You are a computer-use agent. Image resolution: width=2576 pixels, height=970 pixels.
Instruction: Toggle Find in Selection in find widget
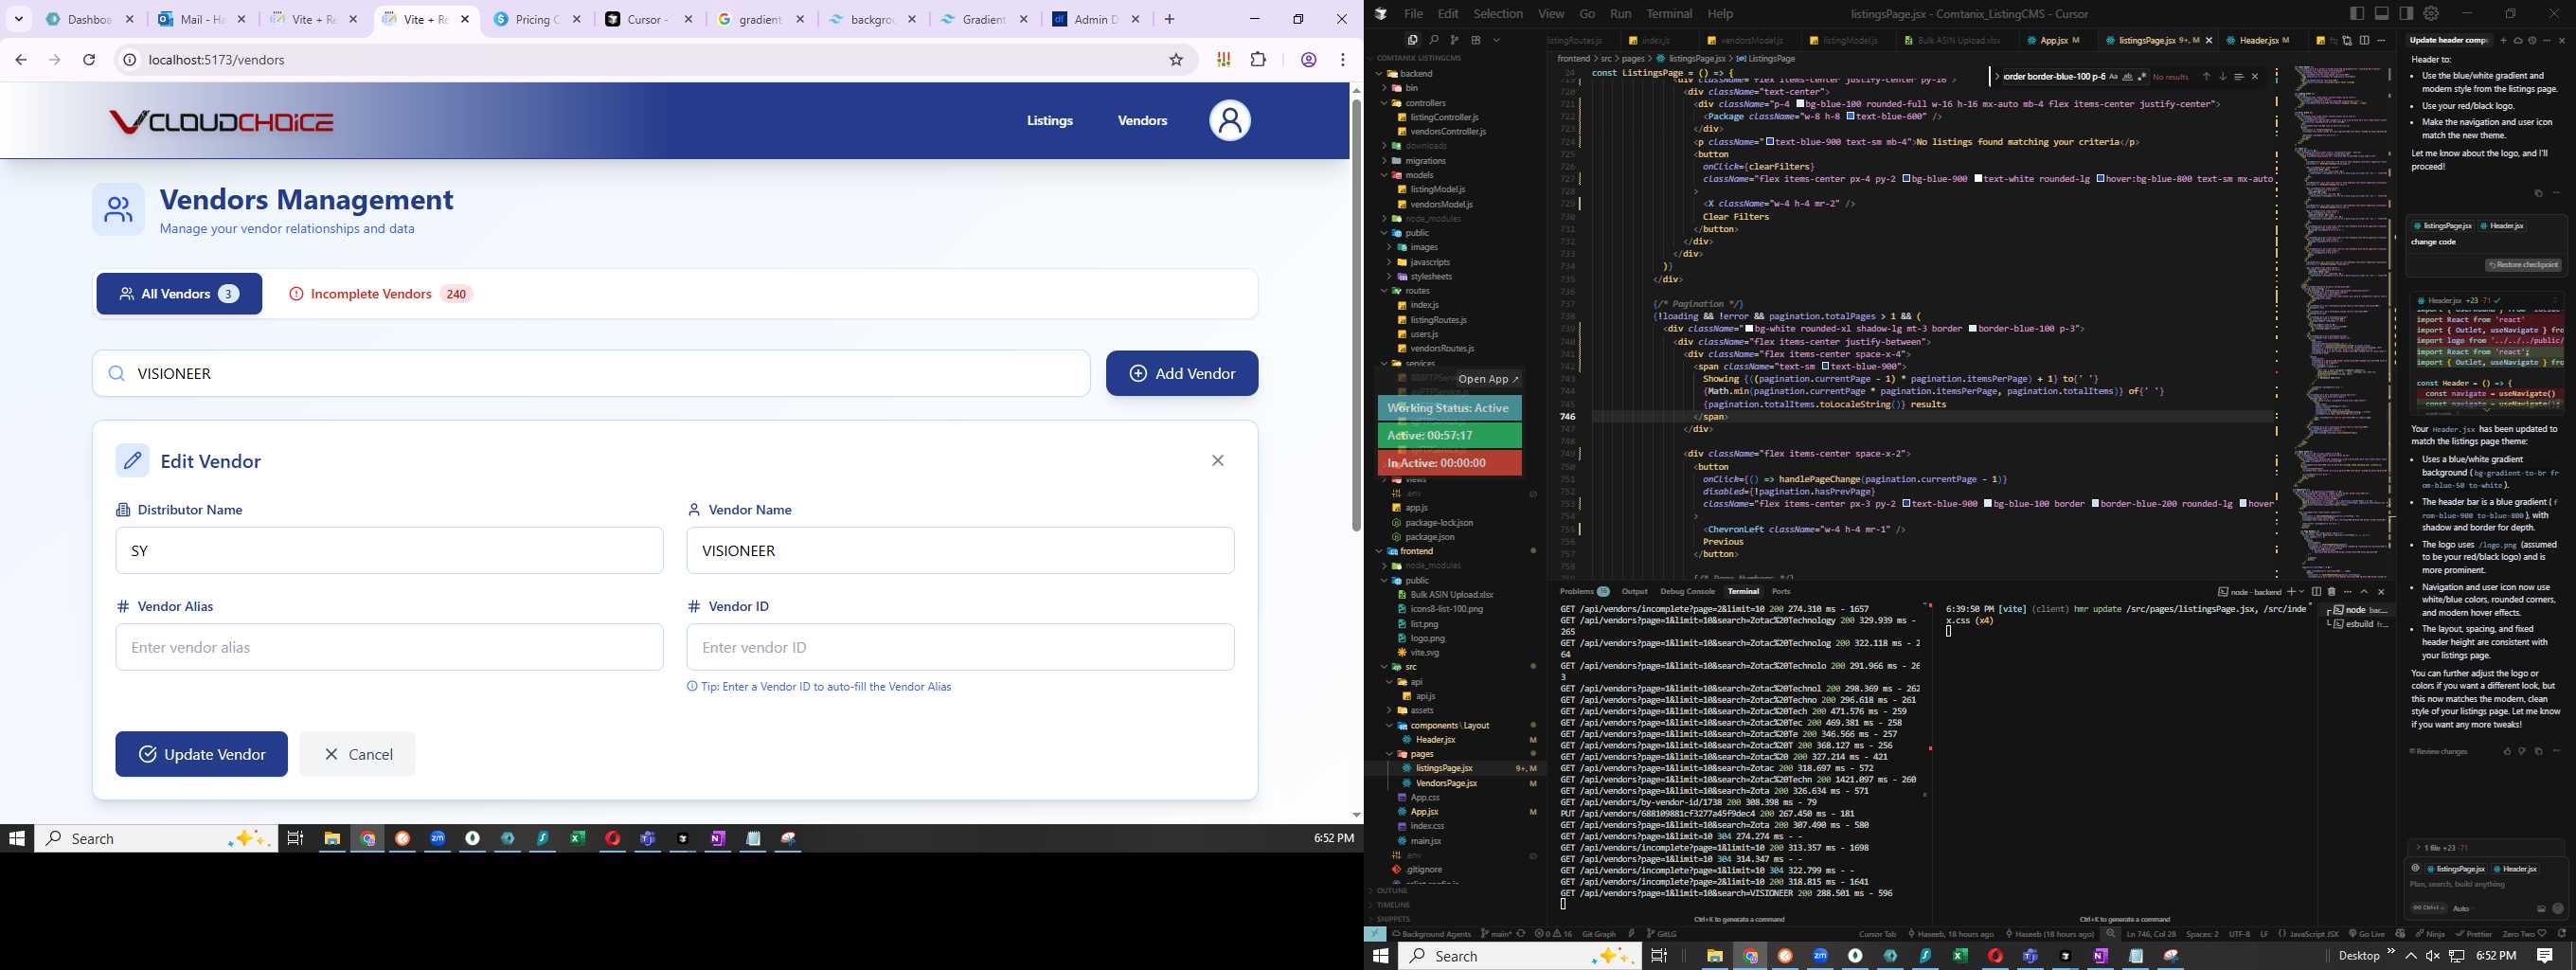click(x=2240, y=77)
